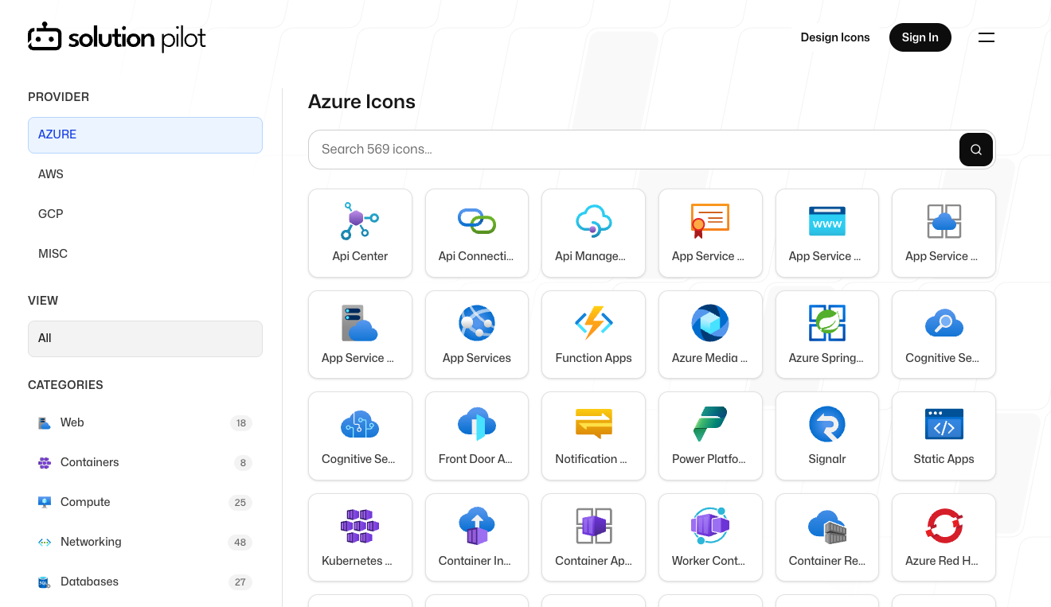
Task: Select the All view option
Action: click(x=145, y=339)
